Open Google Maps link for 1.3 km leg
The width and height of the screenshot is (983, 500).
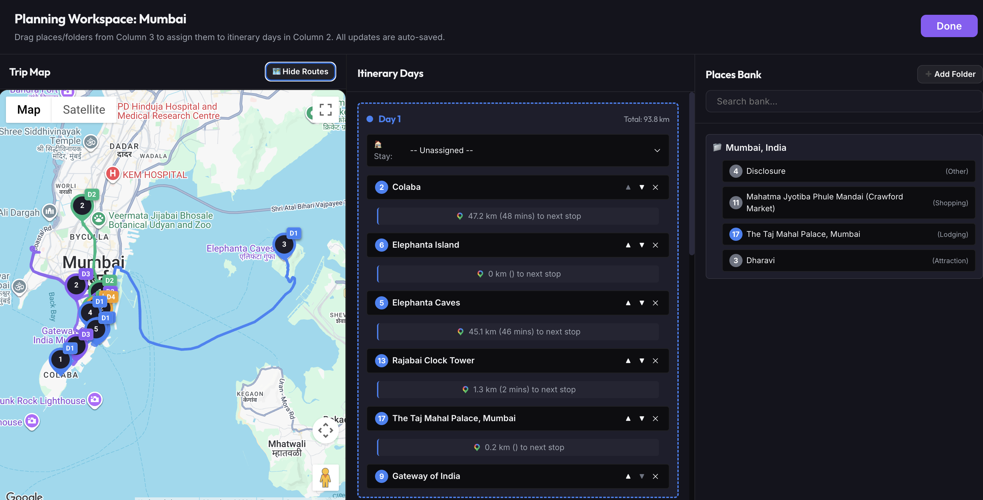(465, 390)
